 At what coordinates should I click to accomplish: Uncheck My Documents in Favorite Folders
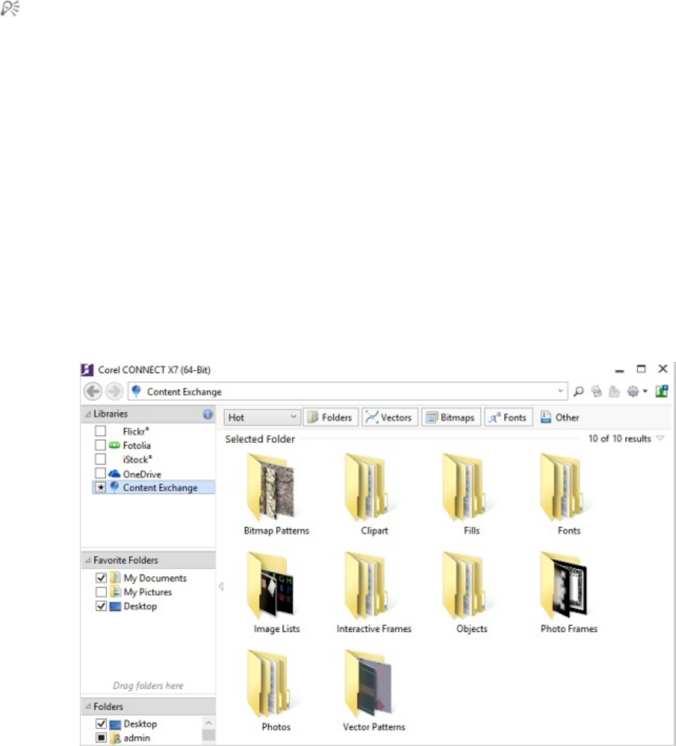click(x=101, y=577)
